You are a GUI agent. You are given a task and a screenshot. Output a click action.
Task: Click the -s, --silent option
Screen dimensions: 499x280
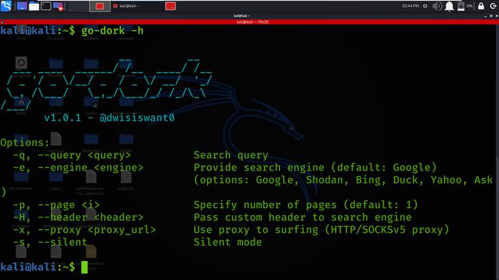point(50,242)
